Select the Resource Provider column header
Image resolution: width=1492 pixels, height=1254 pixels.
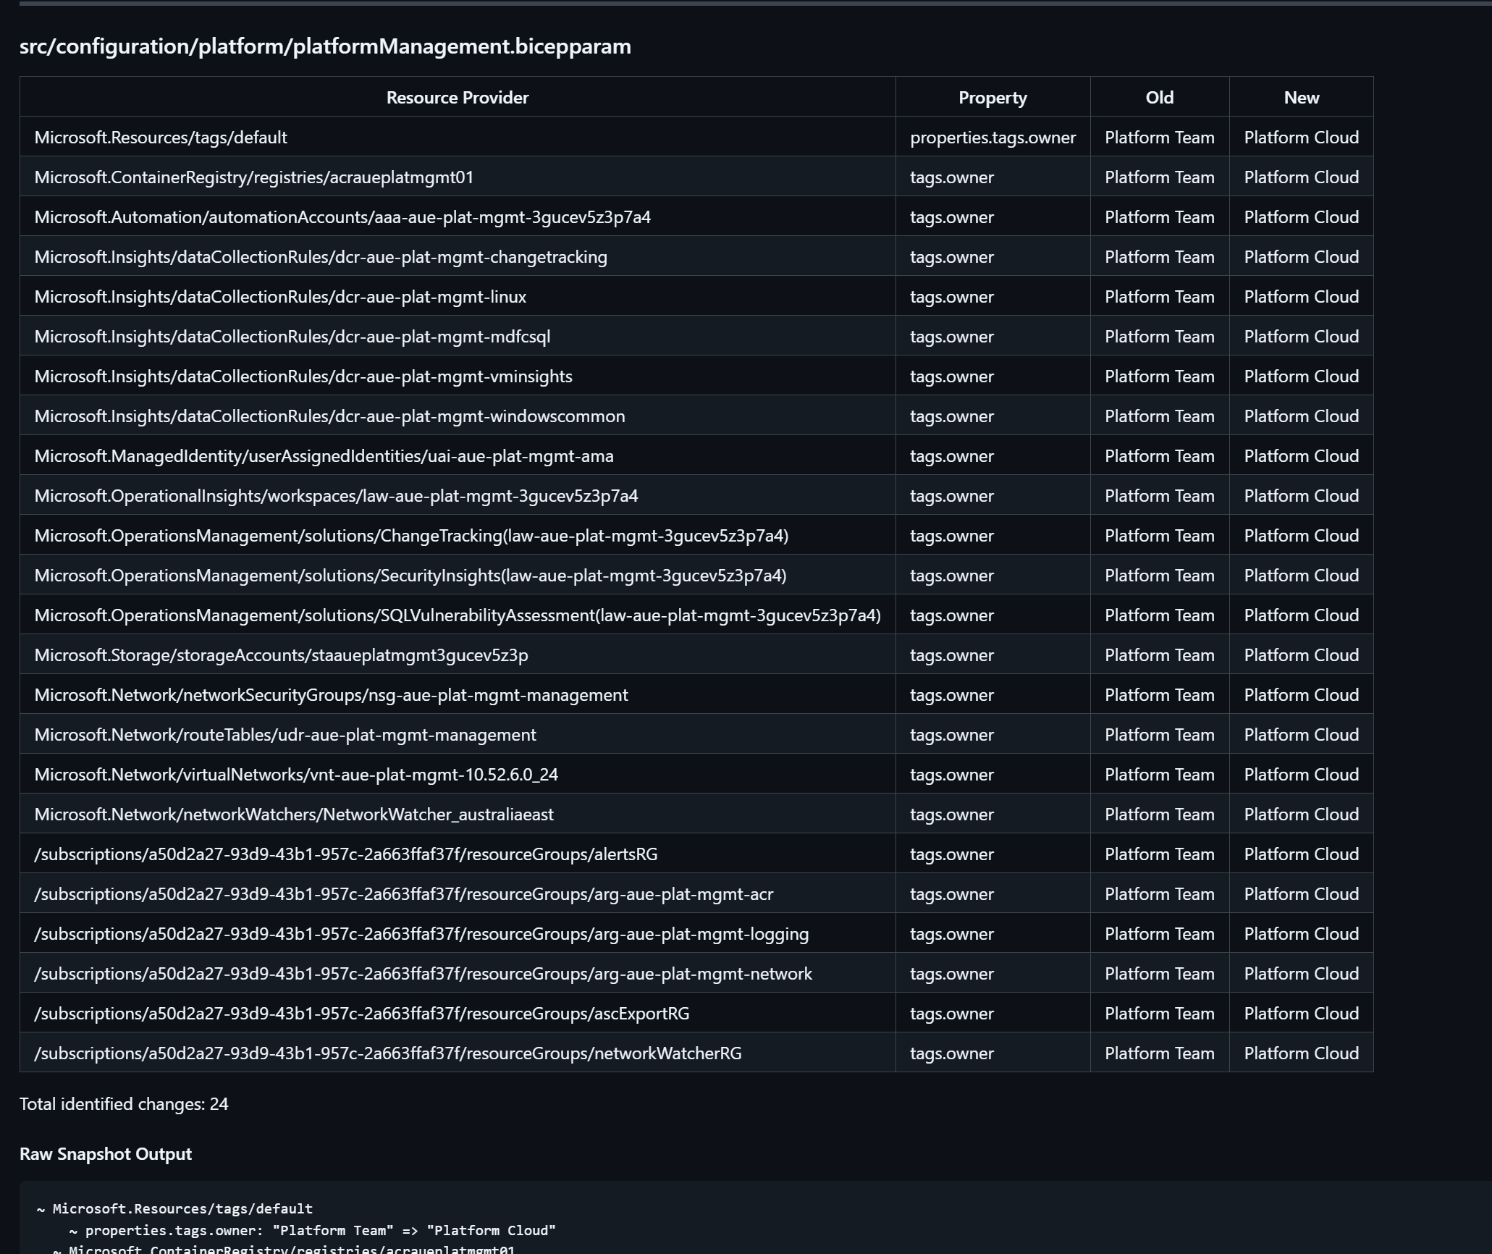457,97
